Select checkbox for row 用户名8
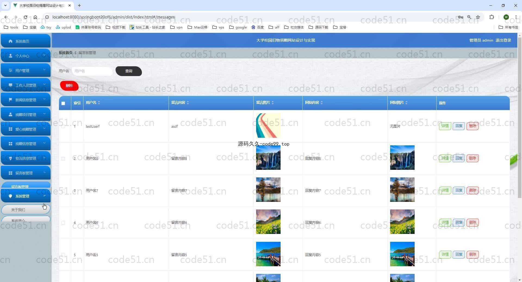The width and height of the screenshot is (522, 282). click(63, 158)
